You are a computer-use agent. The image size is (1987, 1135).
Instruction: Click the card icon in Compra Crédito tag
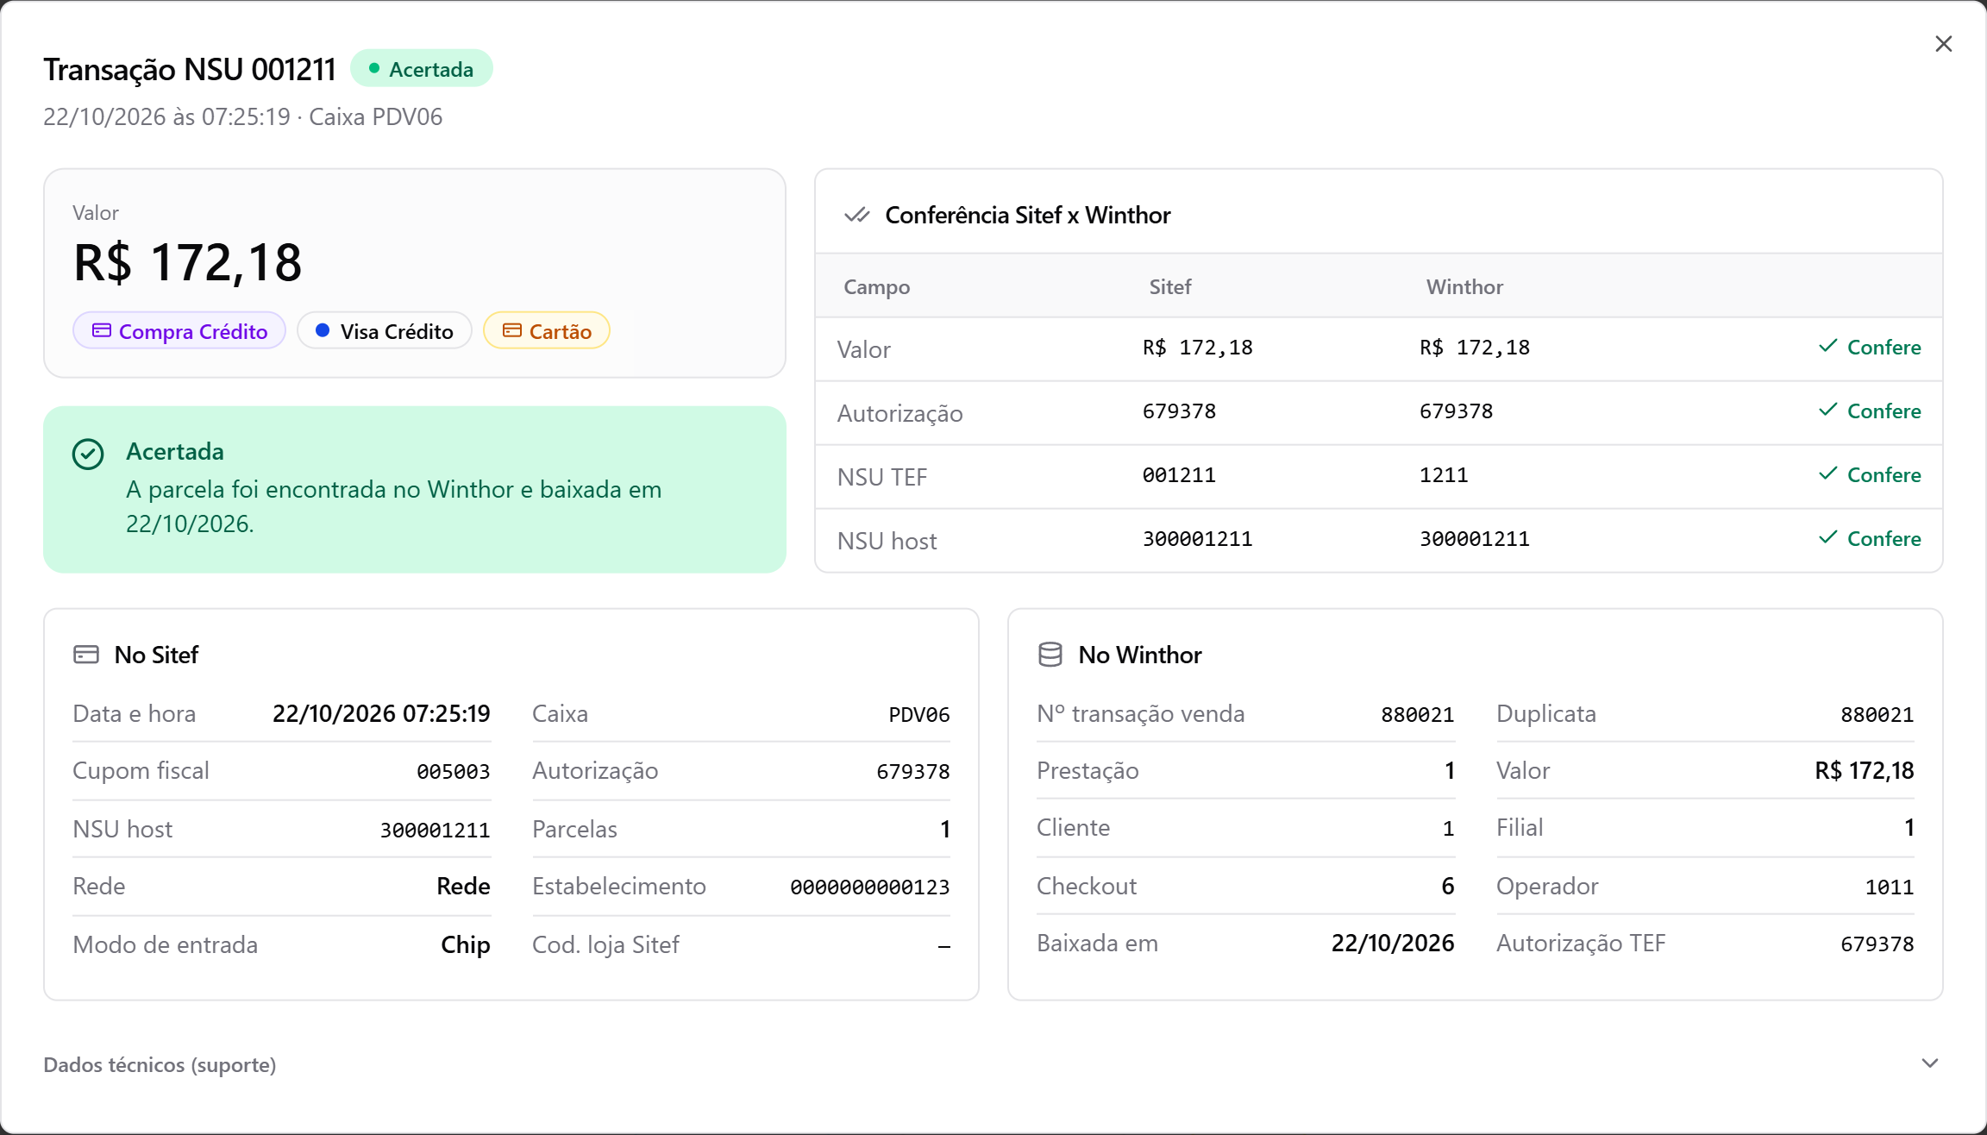(x=102, y=330)
